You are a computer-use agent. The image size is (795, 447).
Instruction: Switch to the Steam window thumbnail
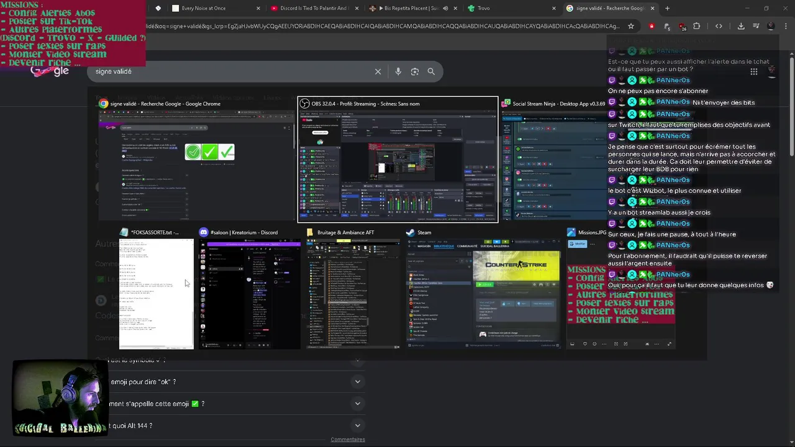tap(483, 289)
